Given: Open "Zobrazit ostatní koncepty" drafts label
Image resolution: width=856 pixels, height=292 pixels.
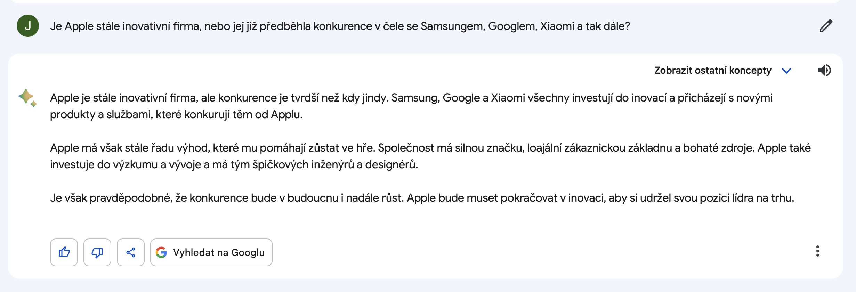Looking at the screenshot, I should click(x=712, y=71).
